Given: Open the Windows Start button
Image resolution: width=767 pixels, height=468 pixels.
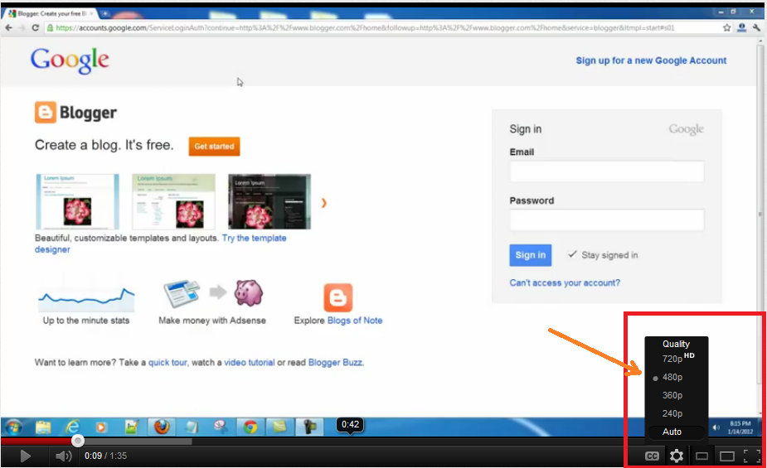Looking at the screenshot, I should point(12,427).
